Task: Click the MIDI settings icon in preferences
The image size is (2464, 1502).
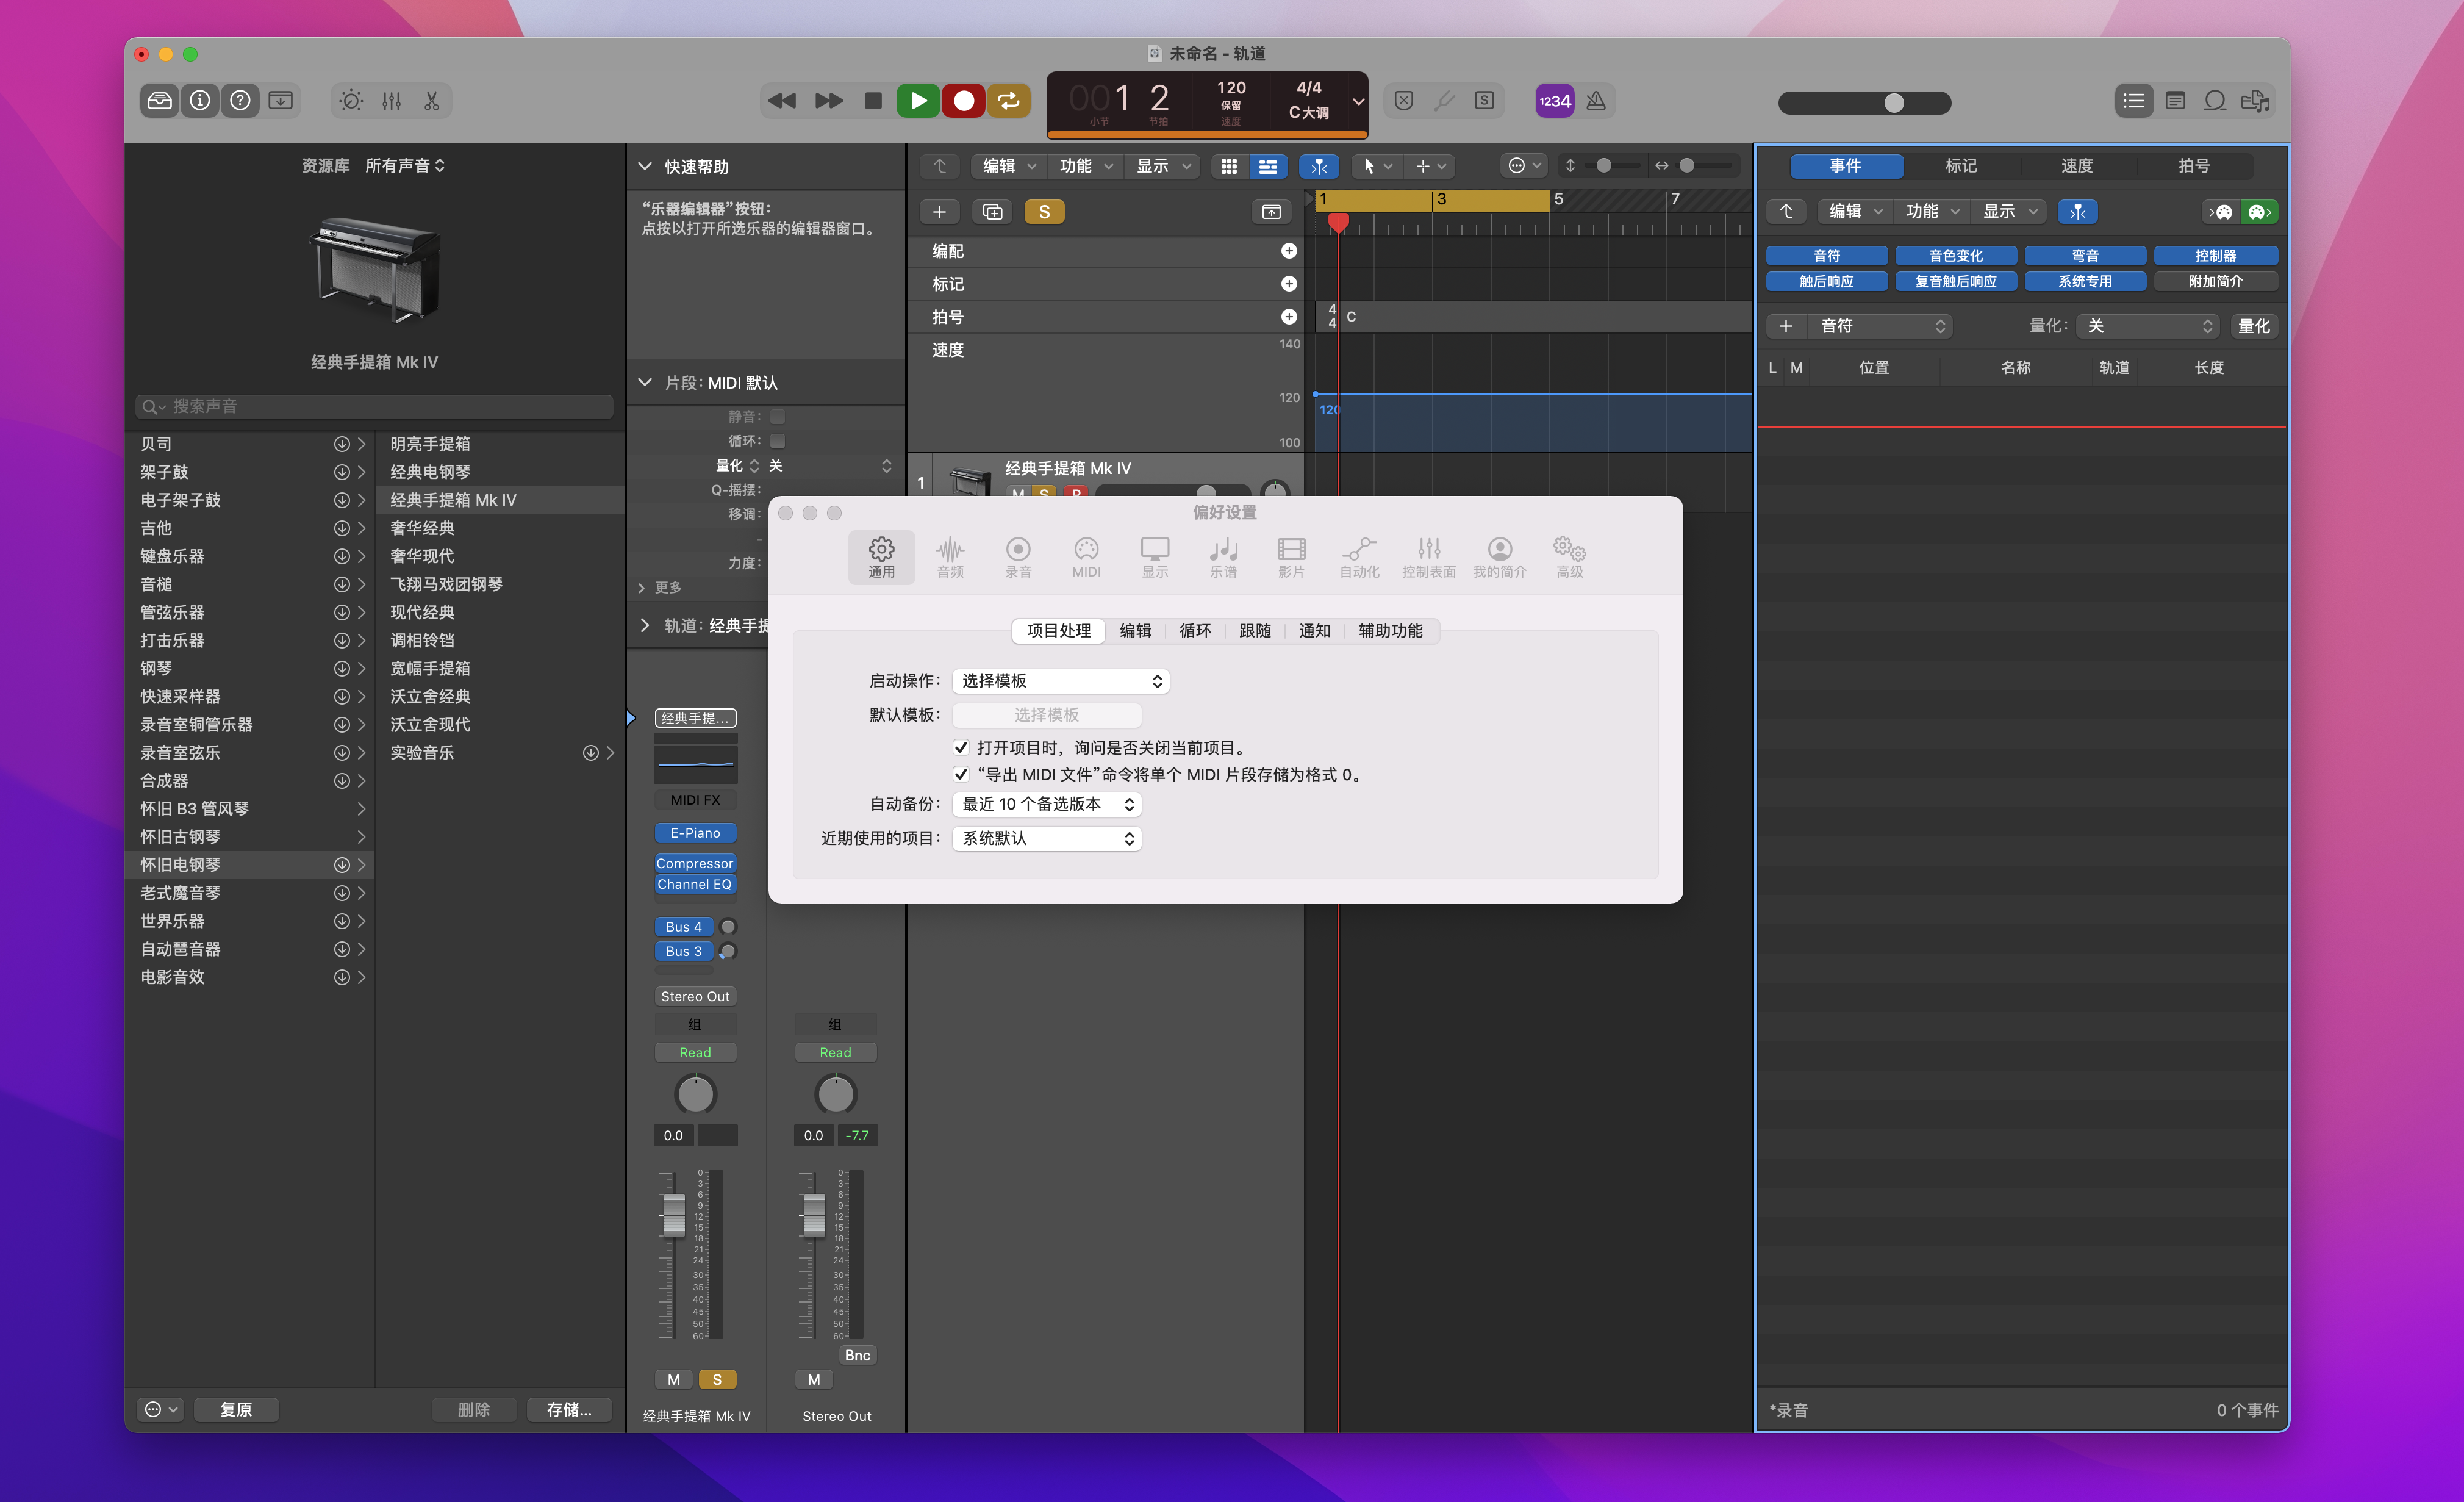Action: pyautogui.click(x=1086, y=555)
